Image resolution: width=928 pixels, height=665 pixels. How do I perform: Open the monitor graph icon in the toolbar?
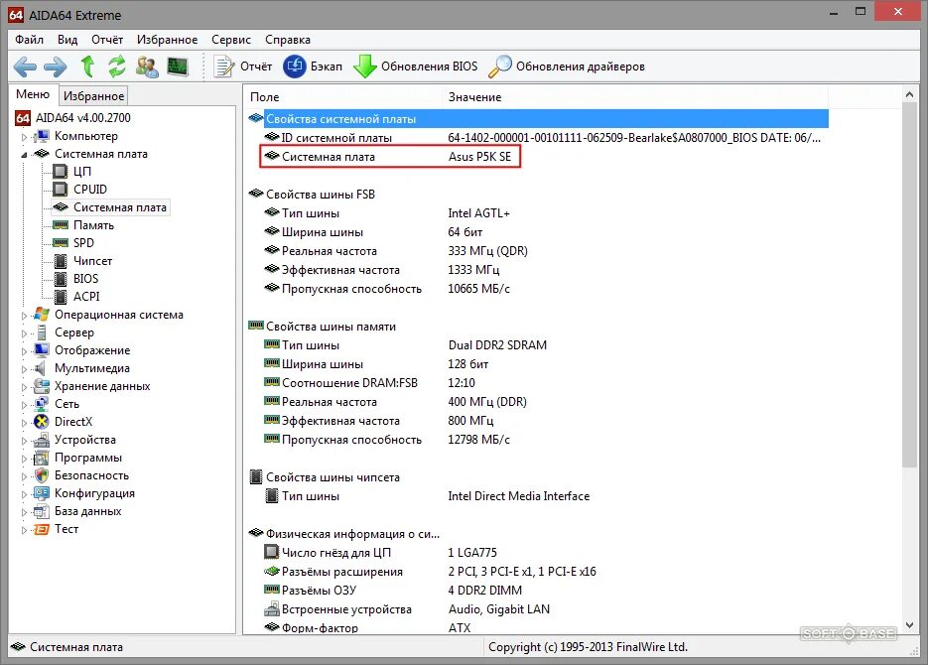pos(178,66)
